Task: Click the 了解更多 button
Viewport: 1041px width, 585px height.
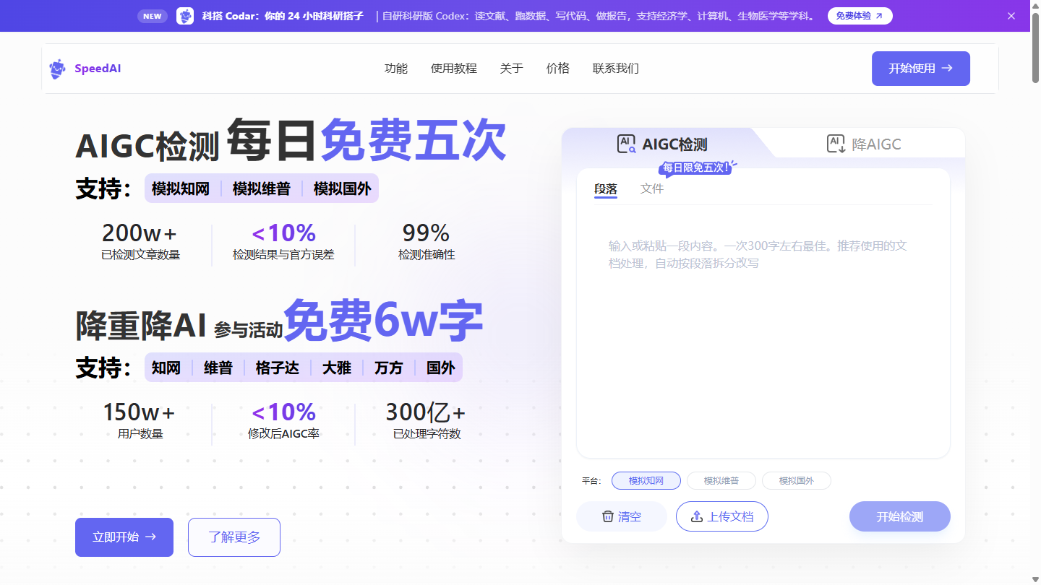Action: [234, 537]
